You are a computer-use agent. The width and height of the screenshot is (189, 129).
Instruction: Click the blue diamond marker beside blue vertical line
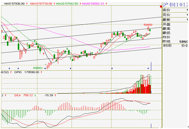148,69
